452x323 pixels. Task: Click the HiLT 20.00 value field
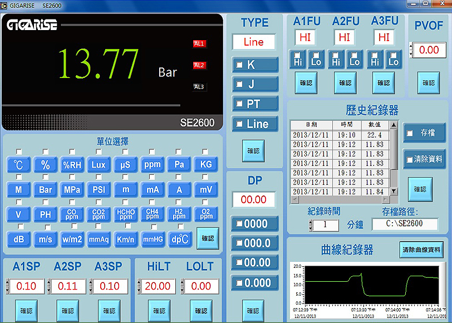pos(158,286)
